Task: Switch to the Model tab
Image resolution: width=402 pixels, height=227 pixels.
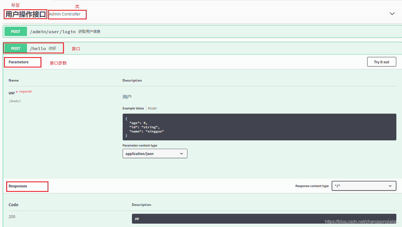Action: (152, 108)
